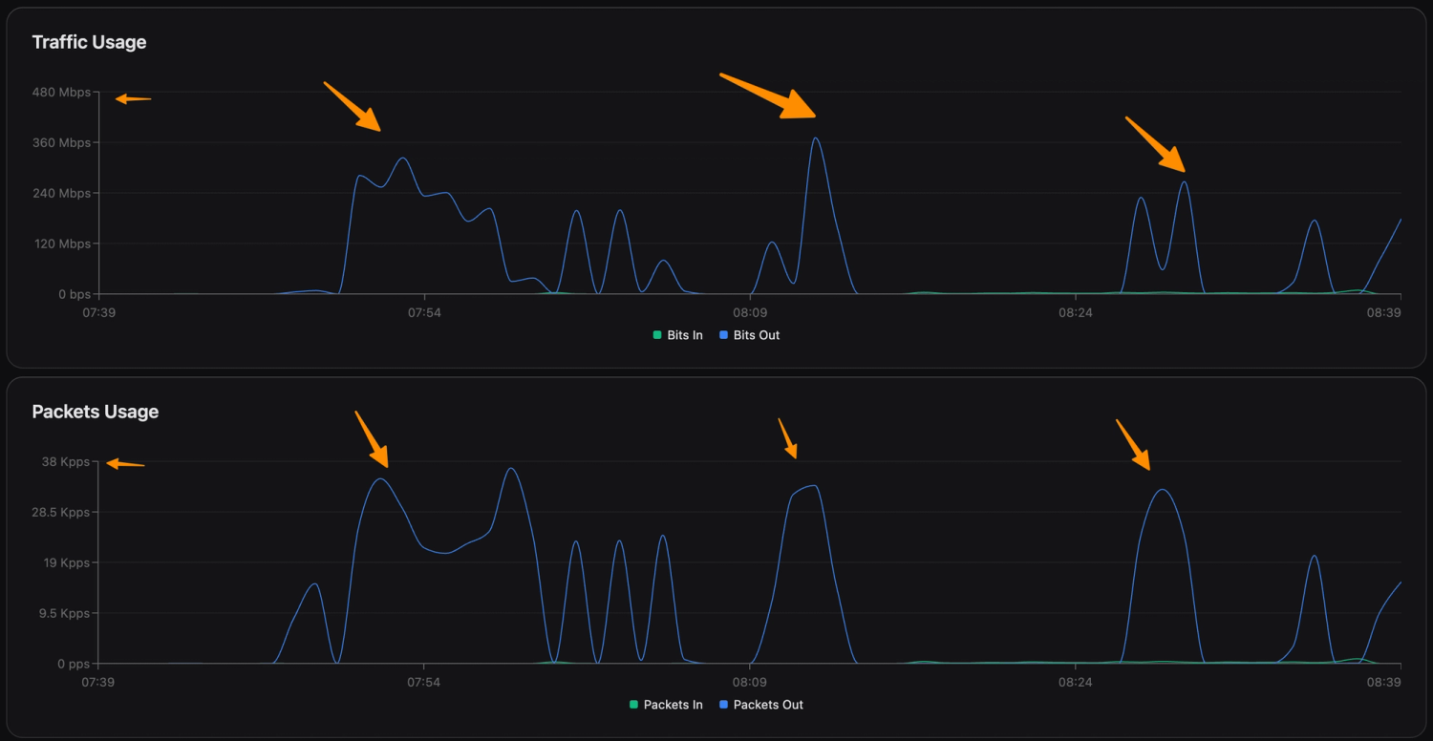Toggle the Bits Out legend entry
The width and height of the screenshot is (1433, 741).
pyautogui.click(x=750, y=335)
